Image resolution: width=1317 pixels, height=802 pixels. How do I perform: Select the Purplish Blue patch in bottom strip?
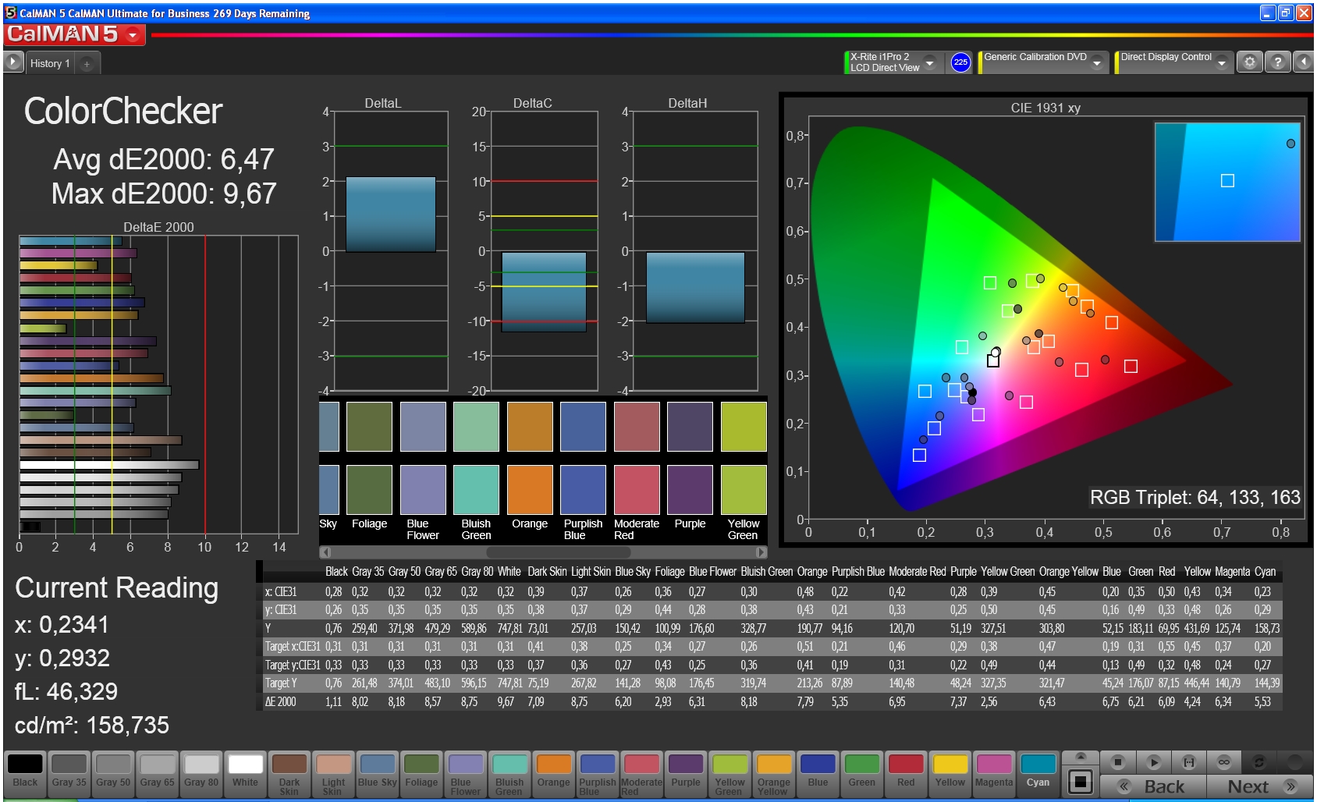click(x=598, y=773)
